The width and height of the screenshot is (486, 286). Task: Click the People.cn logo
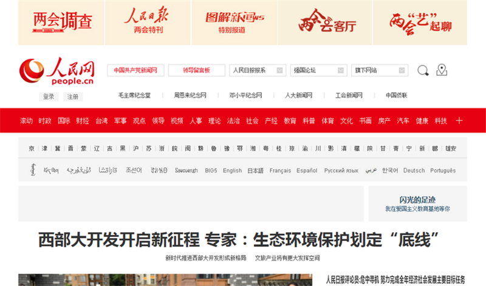click(56, 71)
